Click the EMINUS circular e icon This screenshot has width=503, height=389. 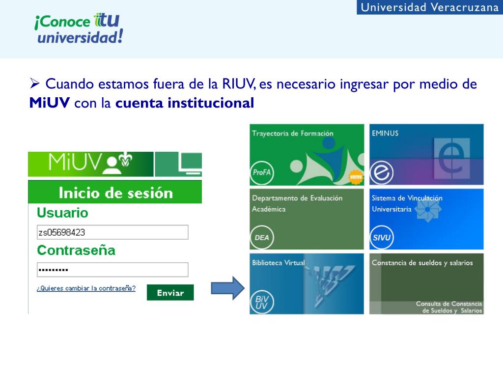click(381, 172)
